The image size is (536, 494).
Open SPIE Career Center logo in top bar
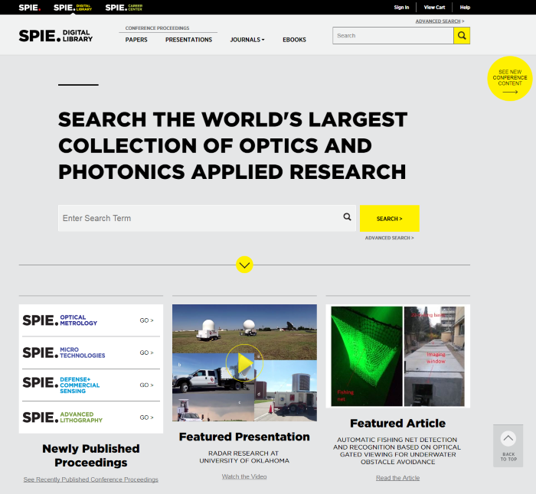click(x=124, y=8)
